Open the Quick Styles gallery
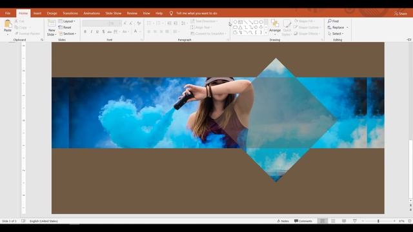Image resolution: width=413 pixels, height=232 pixels. click(x=287, y=27)
